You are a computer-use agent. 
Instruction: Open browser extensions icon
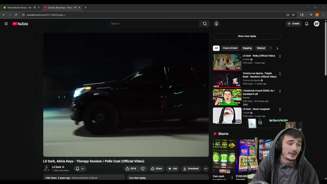pos(302,15)
